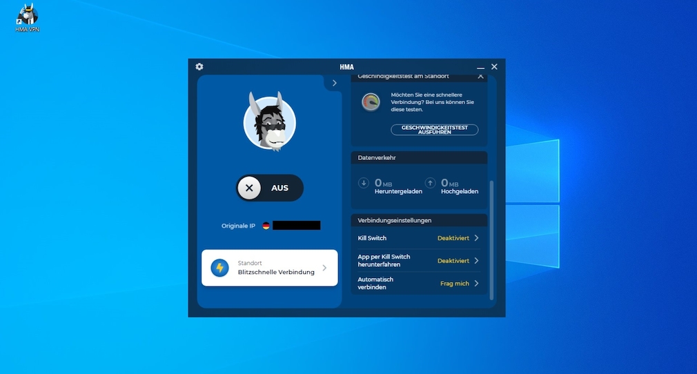This screenshot has height=374, width=697.
Task: Open Automatisch verbinden setting showing Frag mich
Action: (x=418, y=284)
